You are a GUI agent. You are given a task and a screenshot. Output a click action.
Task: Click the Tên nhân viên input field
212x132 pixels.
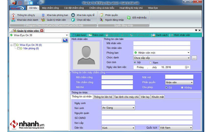pos(162,48)
